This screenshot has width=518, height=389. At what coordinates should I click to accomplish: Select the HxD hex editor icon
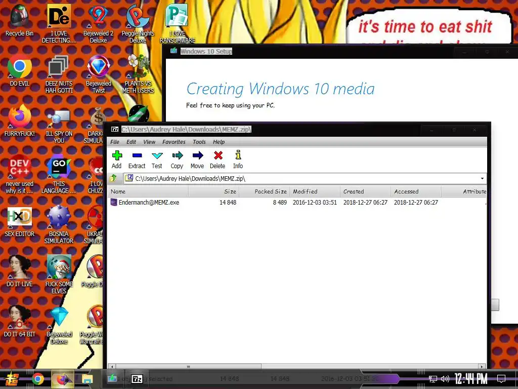click(x=20, y=222)
